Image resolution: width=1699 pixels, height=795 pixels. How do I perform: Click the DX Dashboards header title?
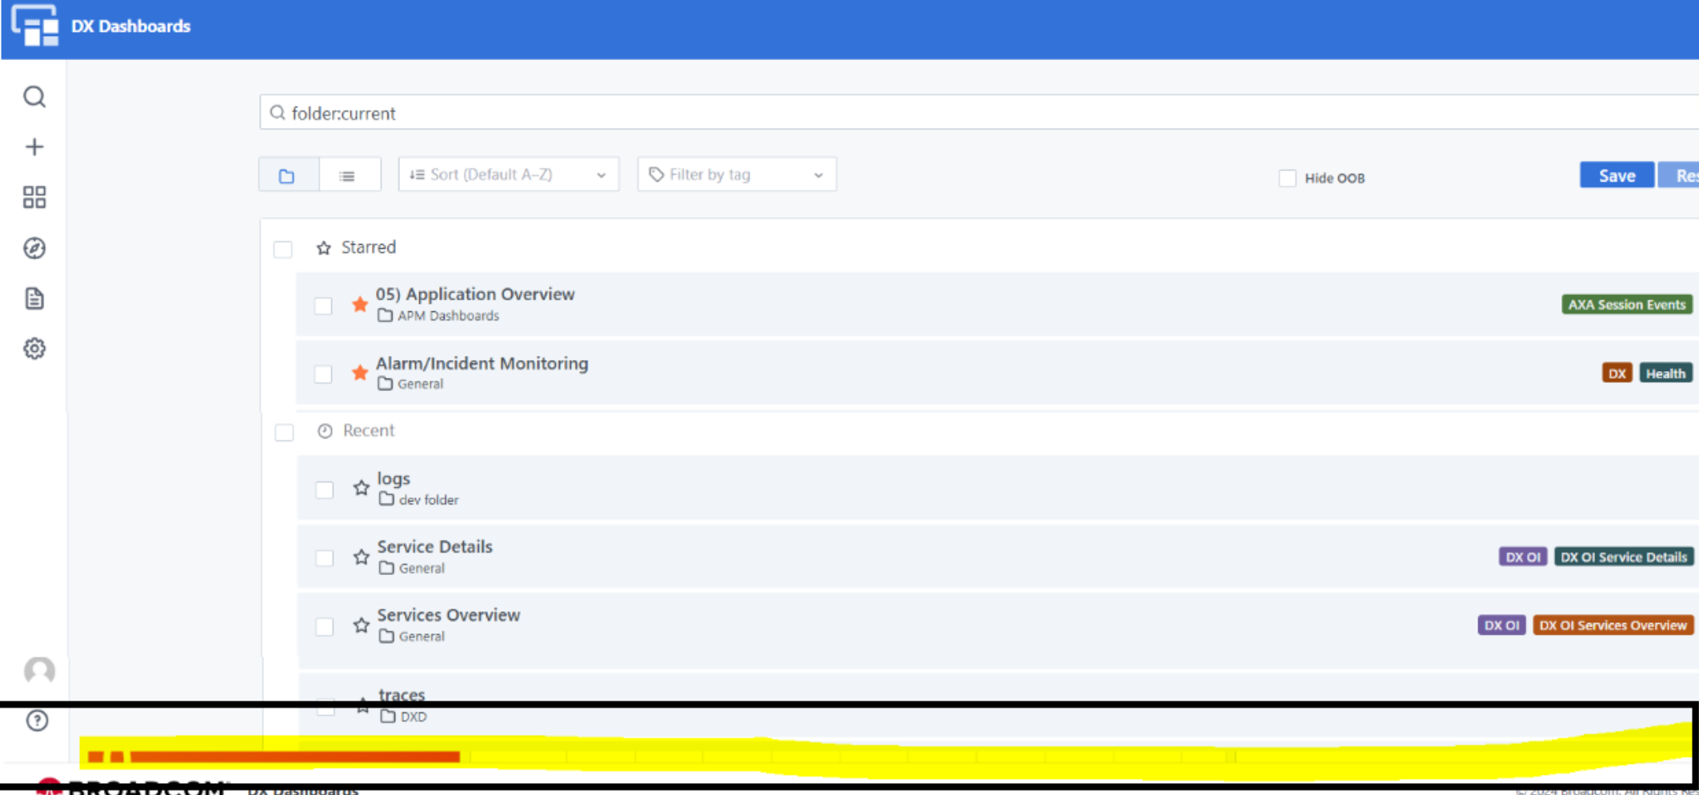131,26
